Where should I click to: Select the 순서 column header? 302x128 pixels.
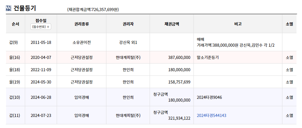(15, 24)
